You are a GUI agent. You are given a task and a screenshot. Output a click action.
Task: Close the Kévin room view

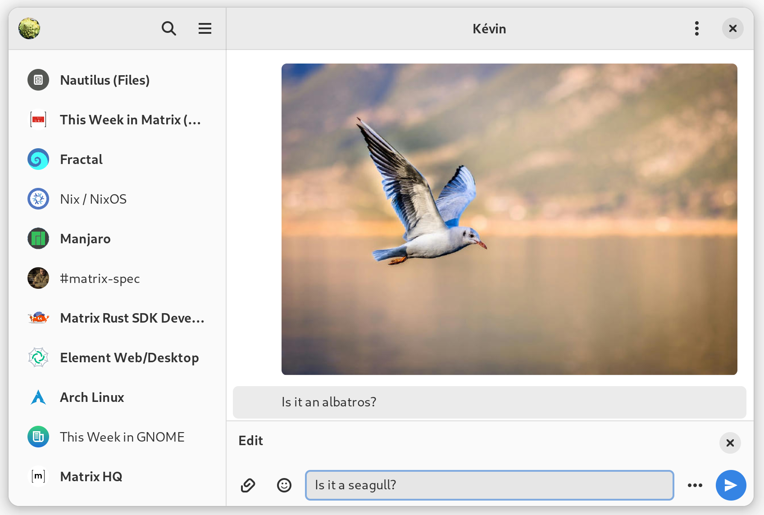pos(732,28)
